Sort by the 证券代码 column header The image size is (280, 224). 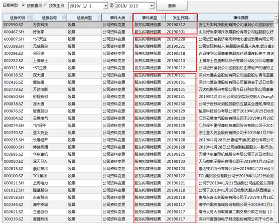pyautogui.click(x=18, y=18)
